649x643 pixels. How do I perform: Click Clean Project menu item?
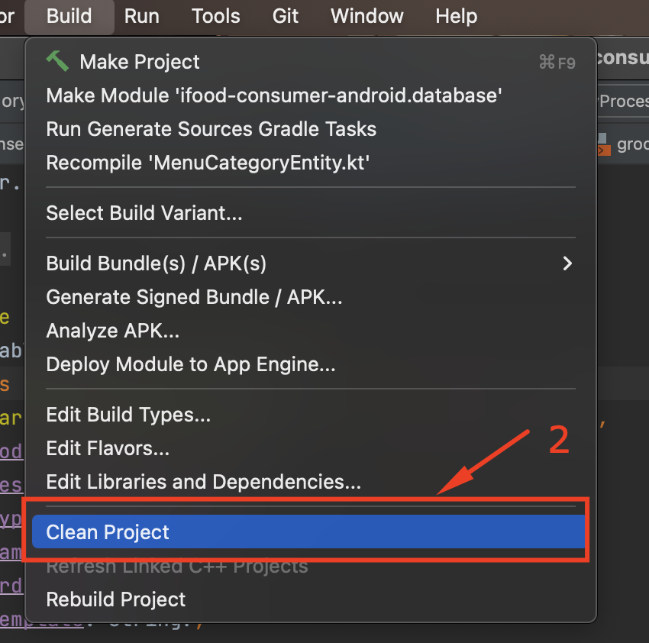(x=108, y=532)
